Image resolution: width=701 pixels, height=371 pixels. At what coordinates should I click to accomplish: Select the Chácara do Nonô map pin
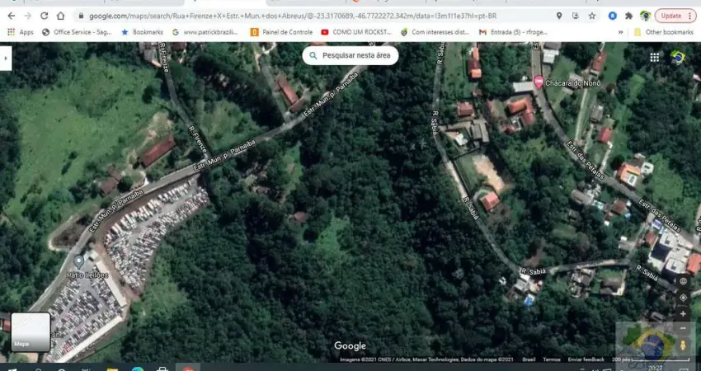click(x=539, y=82)
